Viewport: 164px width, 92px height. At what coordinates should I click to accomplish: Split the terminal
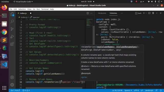click(x=149, y=13)
